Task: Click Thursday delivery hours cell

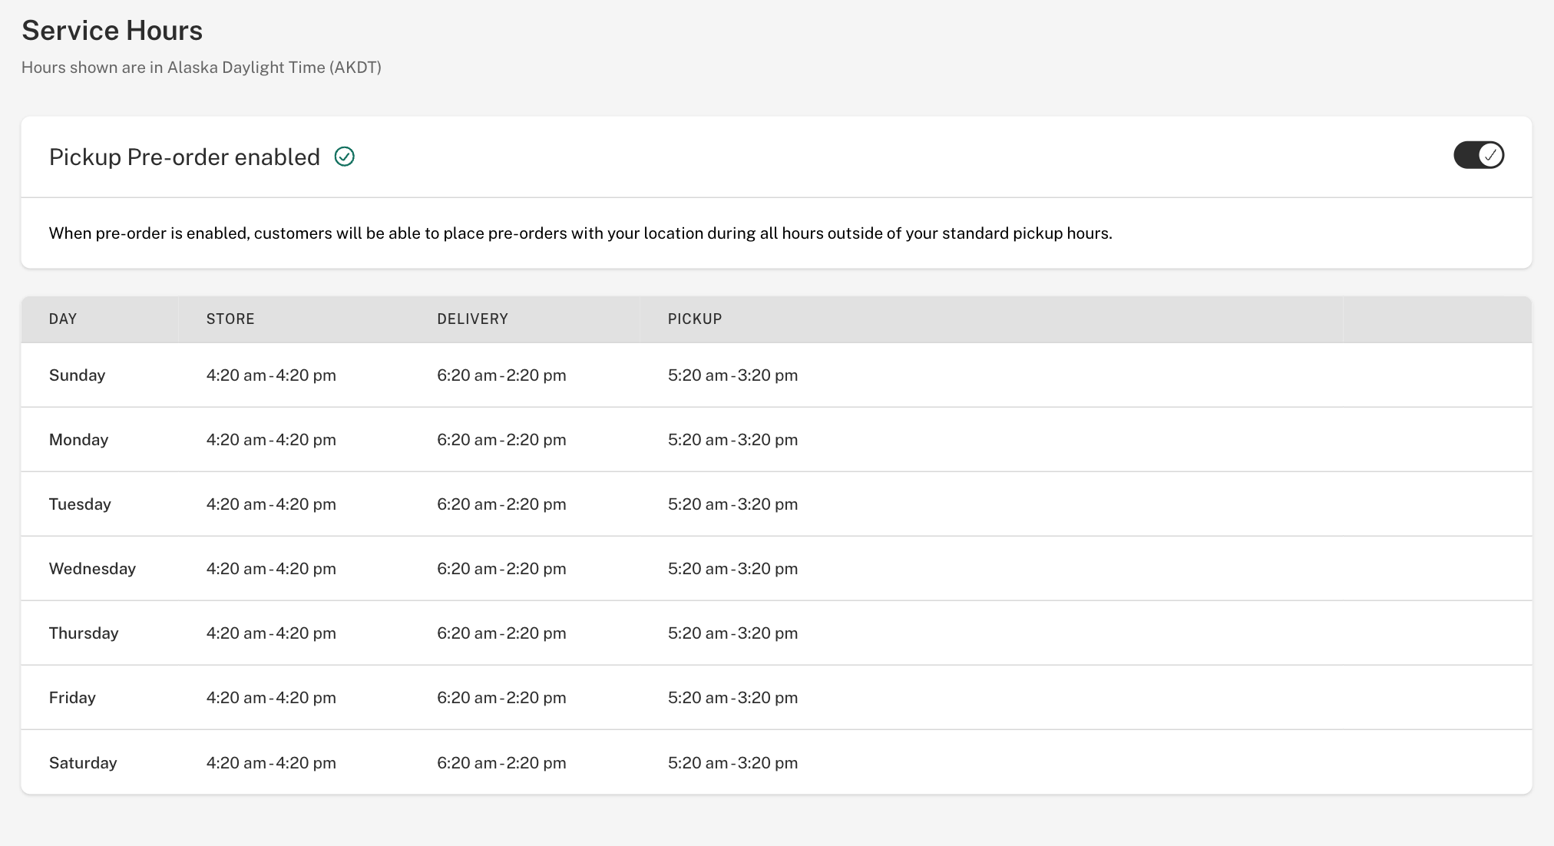Action: [501, 633]
